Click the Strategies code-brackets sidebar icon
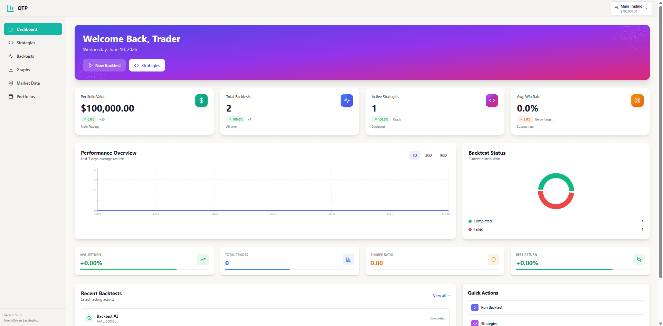This screenshot has height=326, width=663. coord(11,42)
